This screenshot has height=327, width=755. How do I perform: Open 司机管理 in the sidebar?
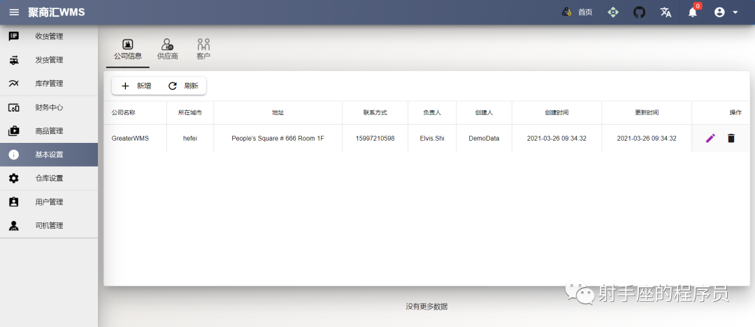[x=49, y=226]
